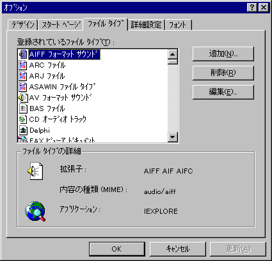Click the CD オーディオ トラック disc icon
Screen dimensions: 272x261
pyautogui.click(x=23, y=119)
